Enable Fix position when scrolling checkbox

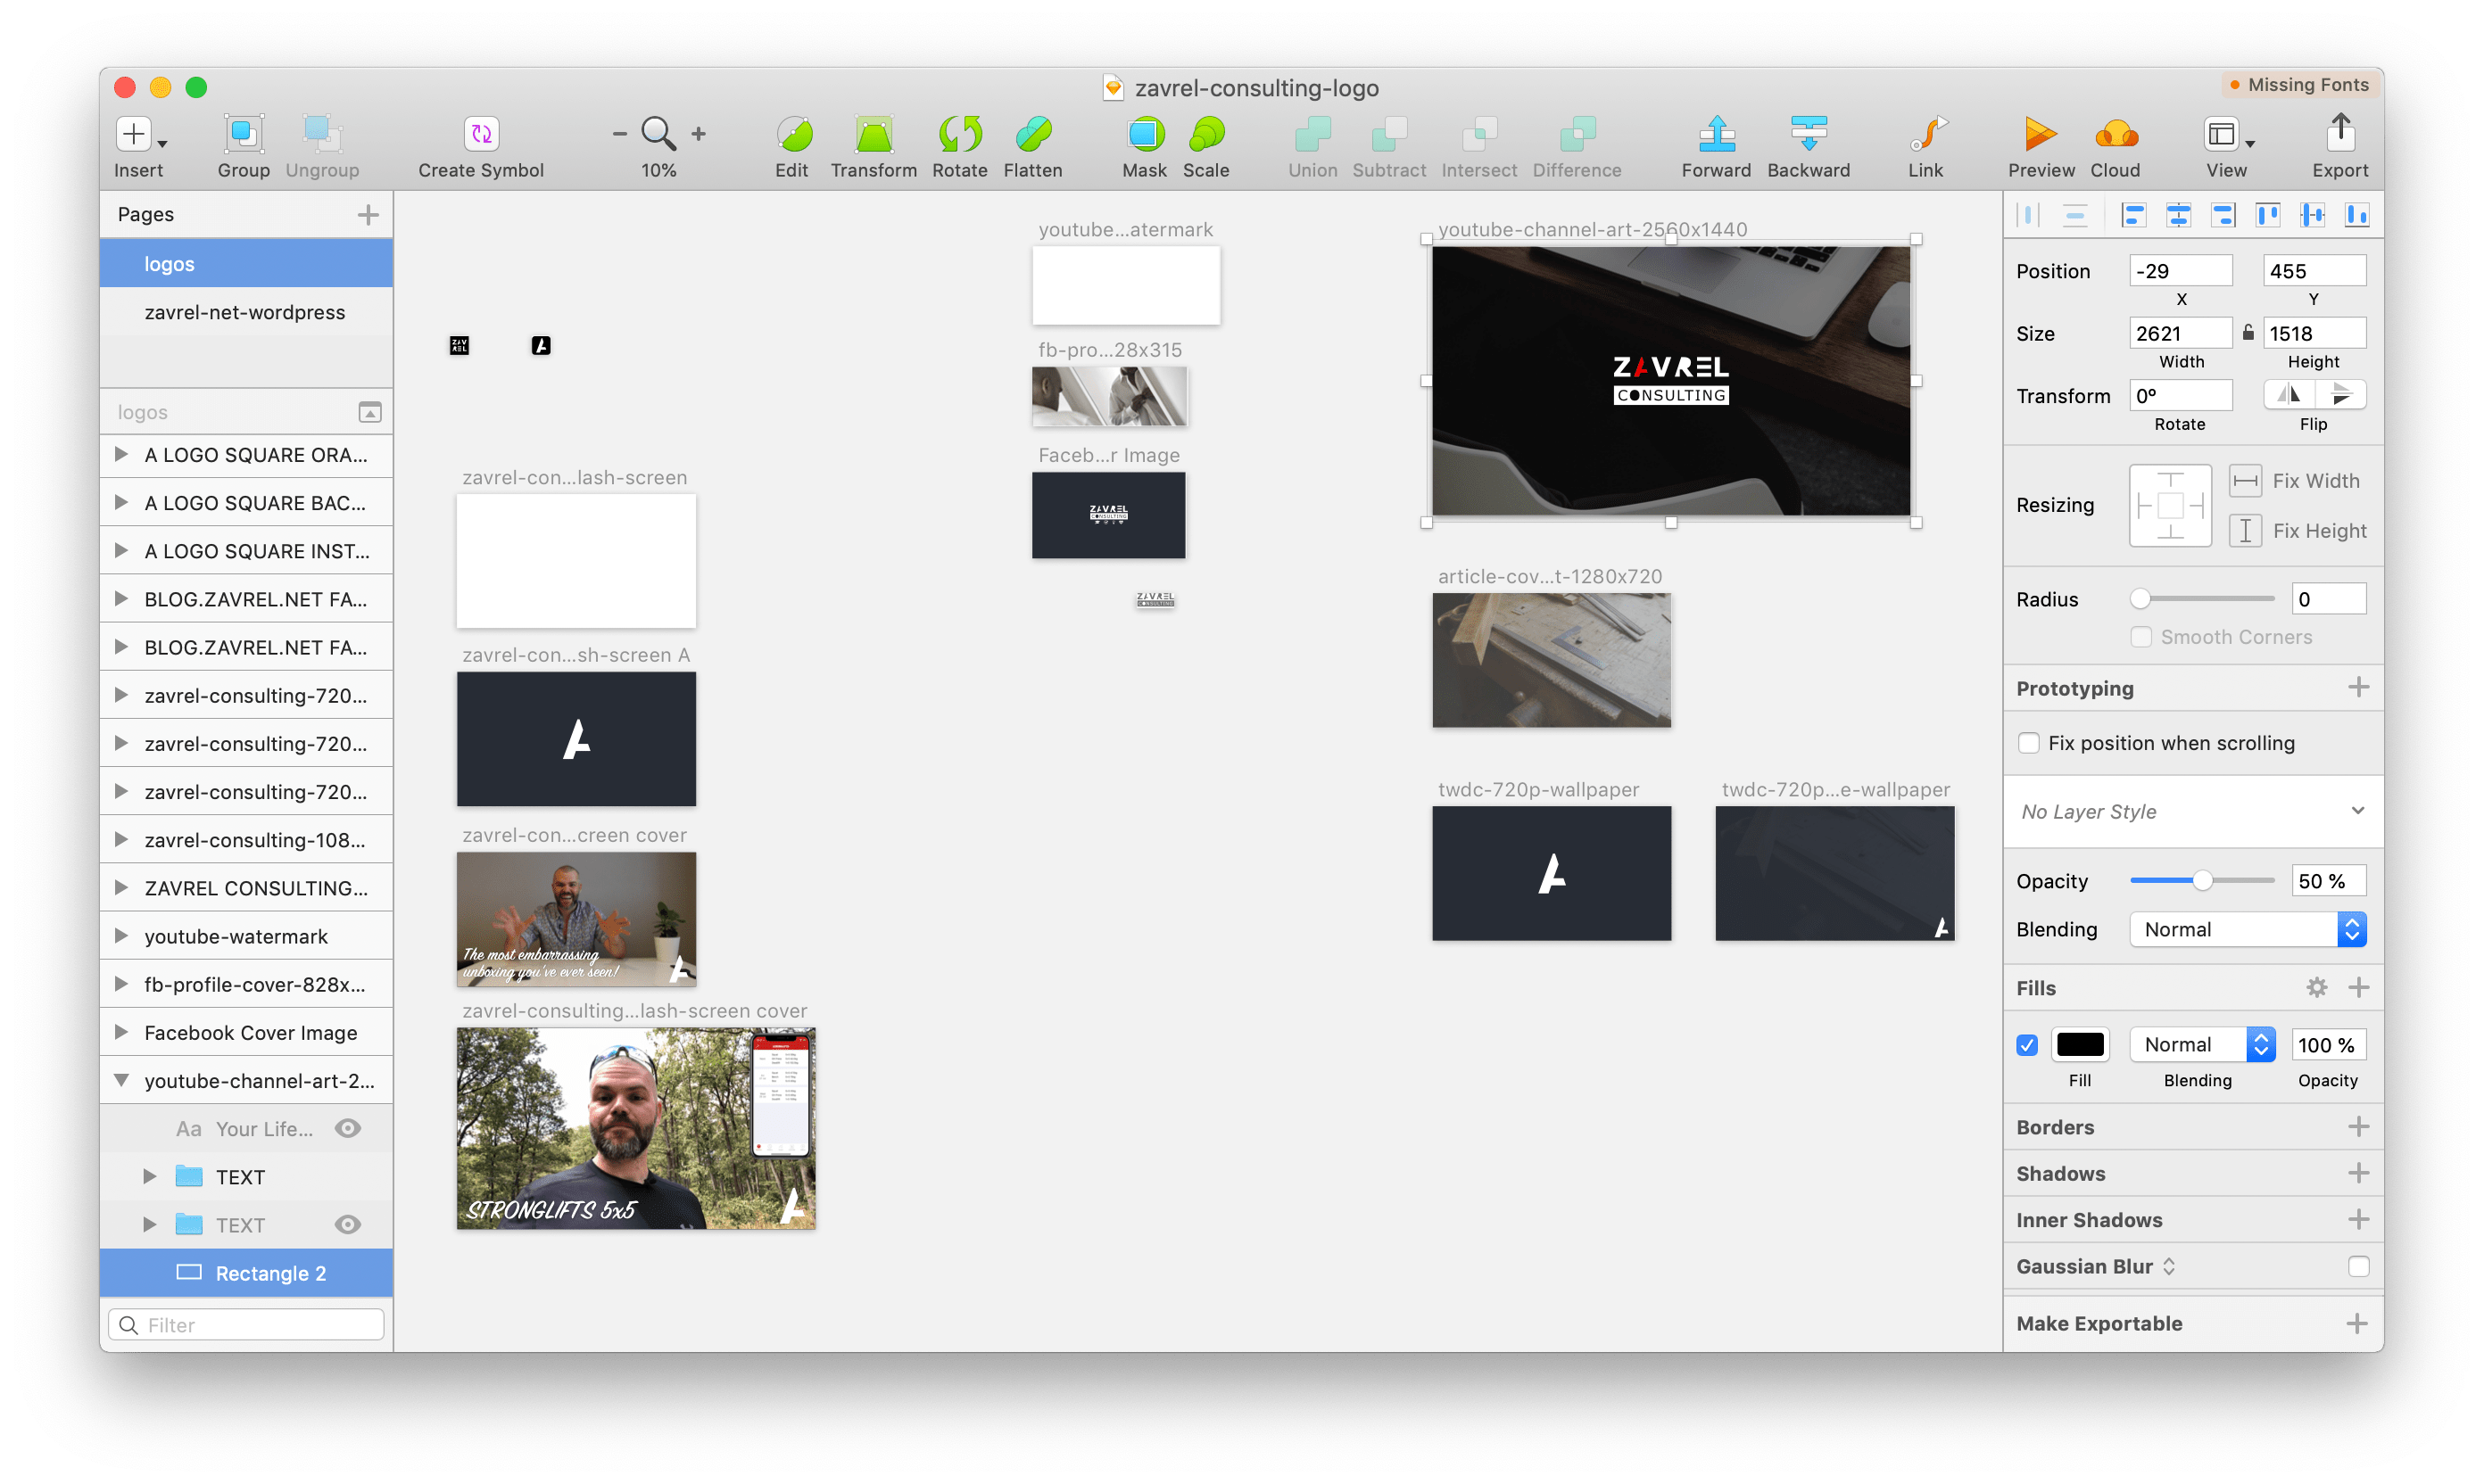[x=2028, y=743]
